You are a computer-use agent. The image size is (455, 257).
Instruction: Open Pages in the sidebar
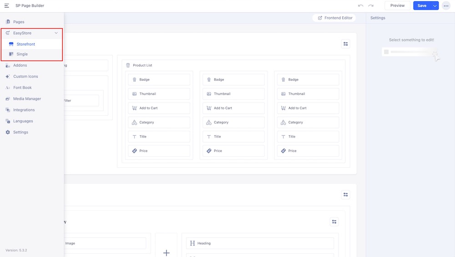[x=19, y=22]
